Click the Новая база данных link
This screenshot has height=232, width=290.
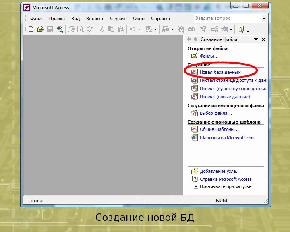[220, 72]
